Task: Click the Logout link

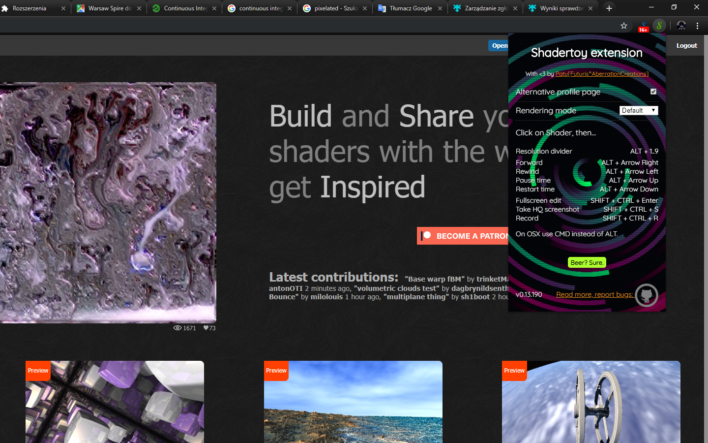Action: [686, 45]
